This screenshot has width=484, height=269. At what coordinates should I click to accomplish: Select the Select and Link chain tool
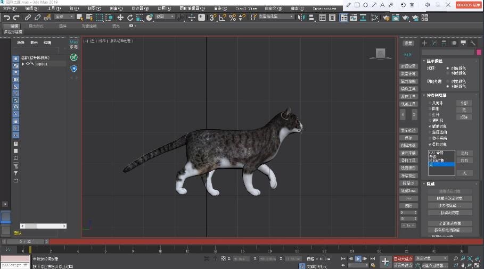coord(28,18)
